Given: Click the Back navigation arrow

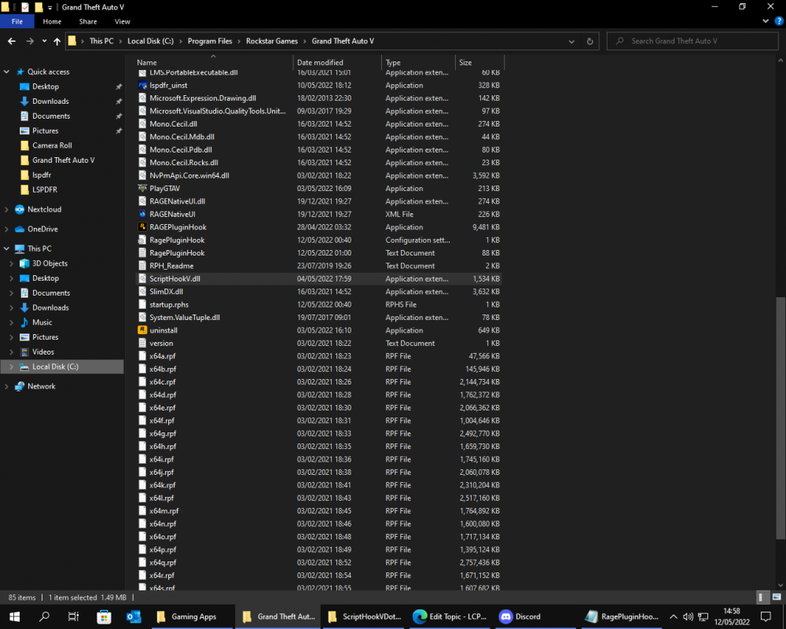Looking at the screenshot, I should click(x=12, y=41).
